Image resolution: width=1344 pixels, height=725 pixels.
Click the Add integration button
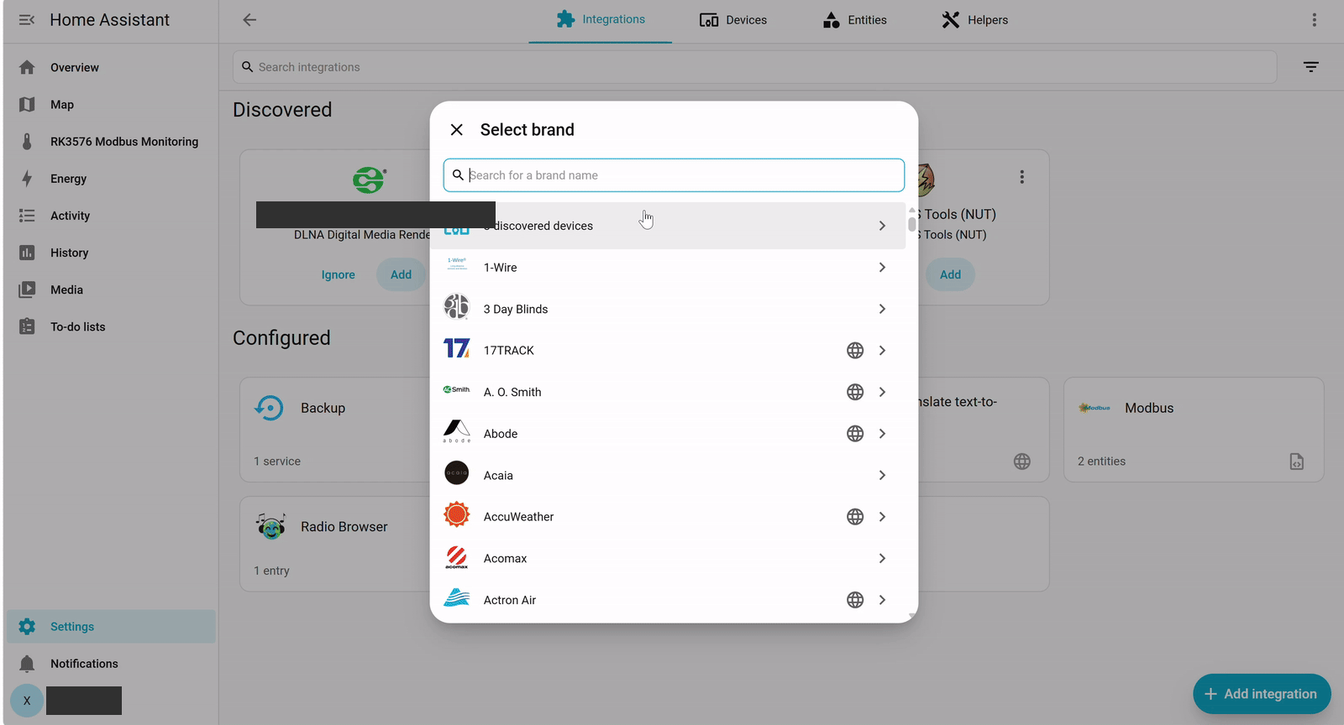tap(1262, 694)
